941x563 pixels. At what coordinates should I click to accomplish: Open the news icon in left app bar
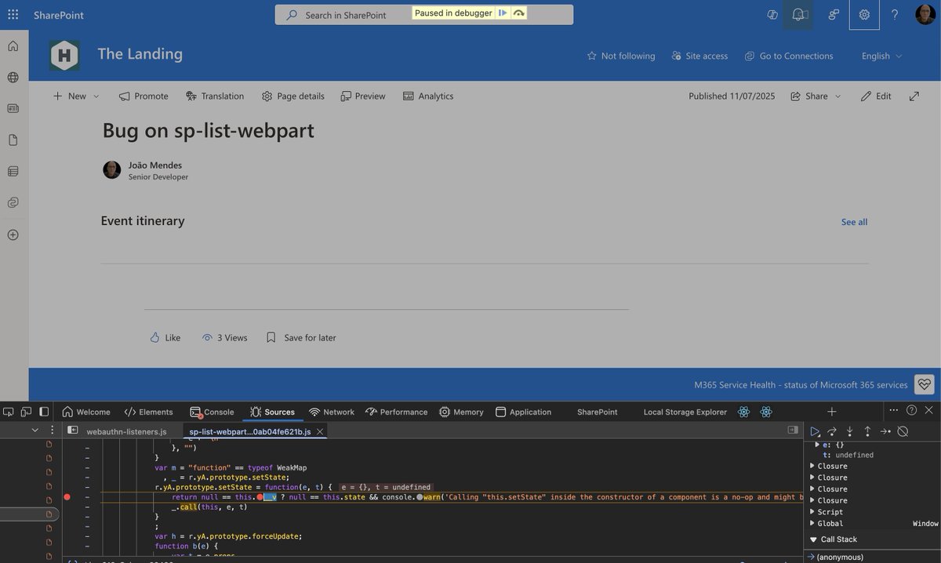[x=13, y=108]
